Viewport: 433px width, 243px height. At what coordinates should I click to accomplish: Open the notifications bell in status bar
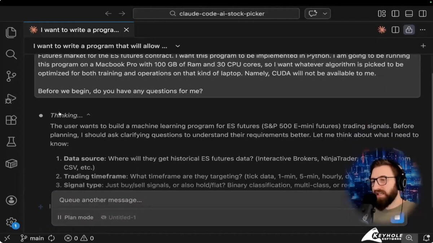tap(426, 238)
